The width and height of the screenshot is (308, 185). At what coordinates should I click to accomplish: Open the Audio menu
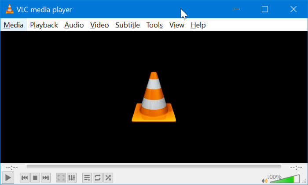tap(74, 25)
